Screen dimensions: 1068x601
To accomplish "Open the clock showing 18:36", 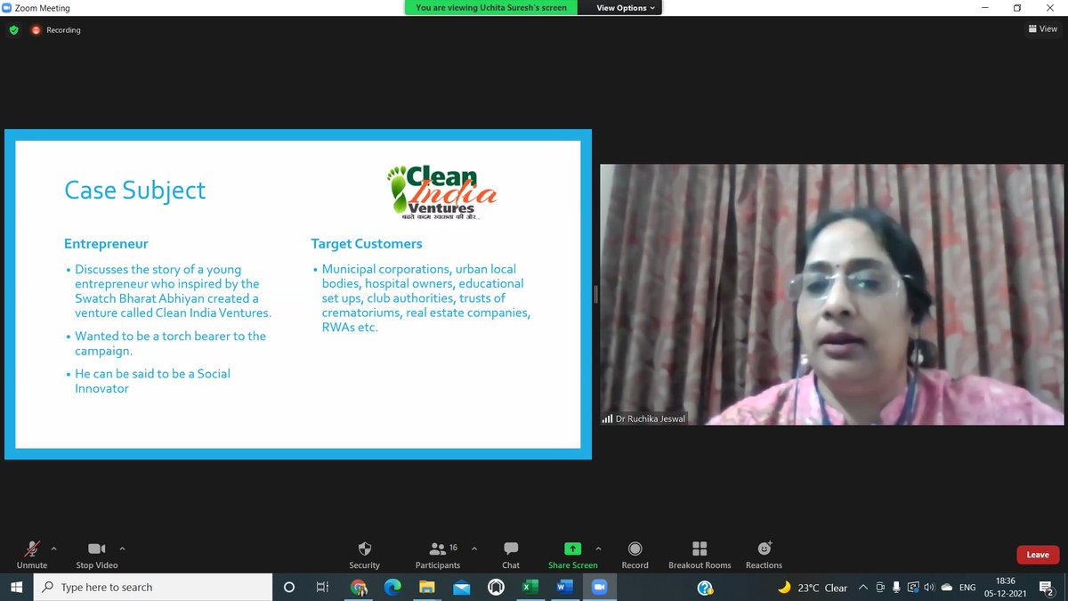I will point(1006,587).
